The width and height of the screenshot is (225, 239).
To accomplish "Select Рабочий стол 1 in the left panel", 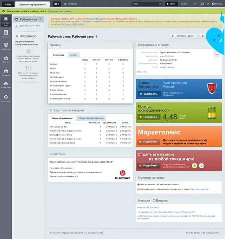I will [28, 19].
